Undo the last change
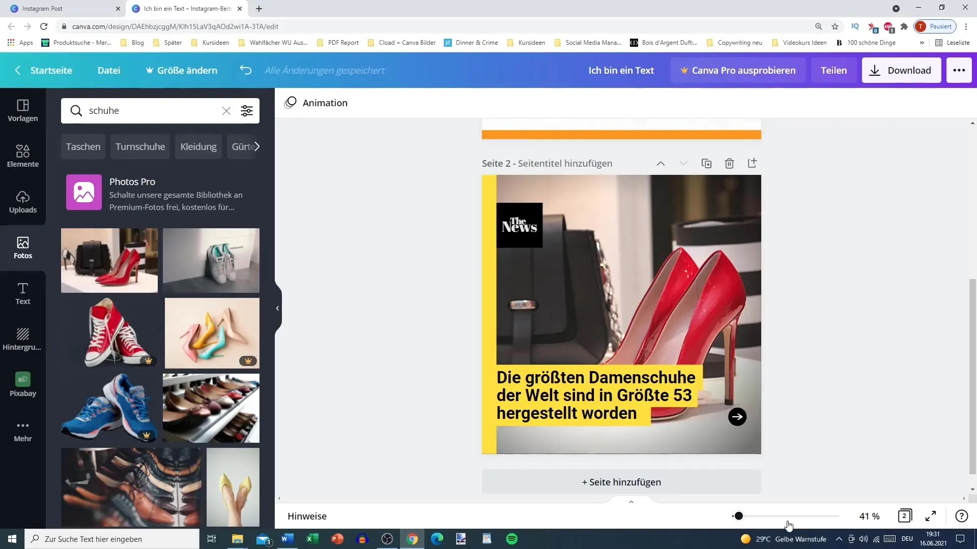Viewport: 977px width, 549px height. (x=246, y=70)
